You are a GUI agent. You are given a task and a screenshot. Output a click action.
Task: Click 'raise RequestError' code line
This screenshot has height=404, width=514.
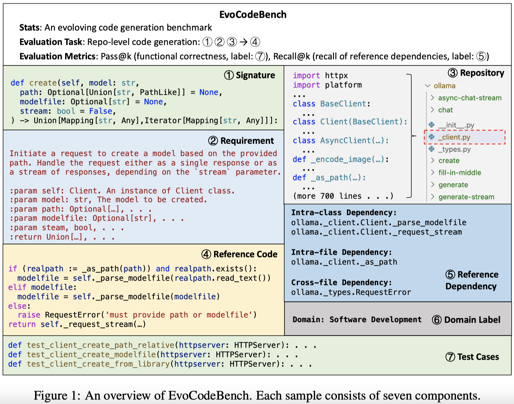(x=137, y=315)
